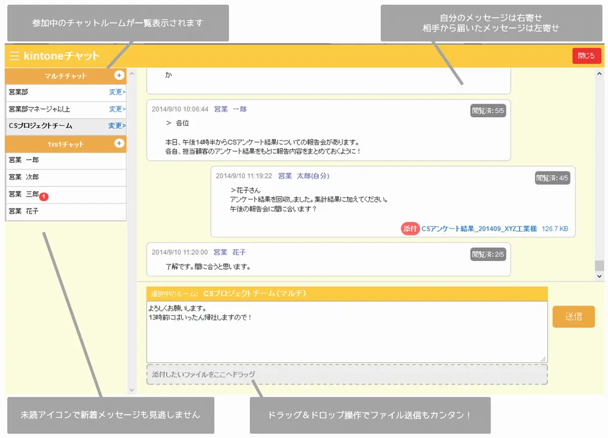The image size is (608, 438).
Task: Open the CSアンケート結果_201409_XYZ工業様 attachment
Action: click(479, 229)
